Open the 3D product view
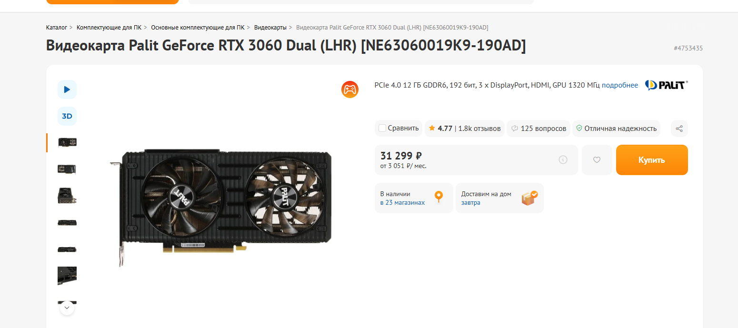The width and height of the screenshot is (738, 328). pyautogui.click(x=67, y=116)
